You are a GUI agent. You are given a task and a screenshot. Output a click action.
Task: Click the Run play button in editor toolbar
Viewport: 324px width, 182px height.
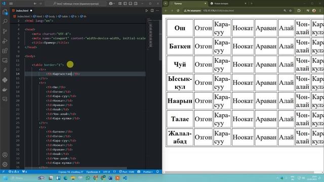(146, 11)
